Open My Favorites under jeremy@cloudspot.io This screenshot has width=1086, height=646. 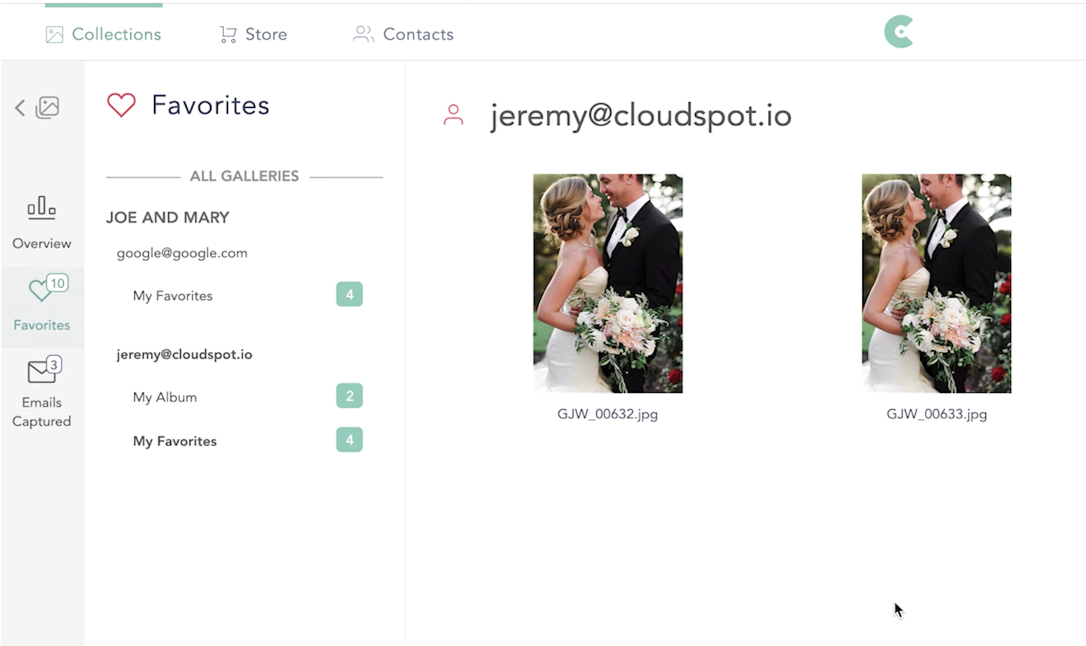click(175, 441)
